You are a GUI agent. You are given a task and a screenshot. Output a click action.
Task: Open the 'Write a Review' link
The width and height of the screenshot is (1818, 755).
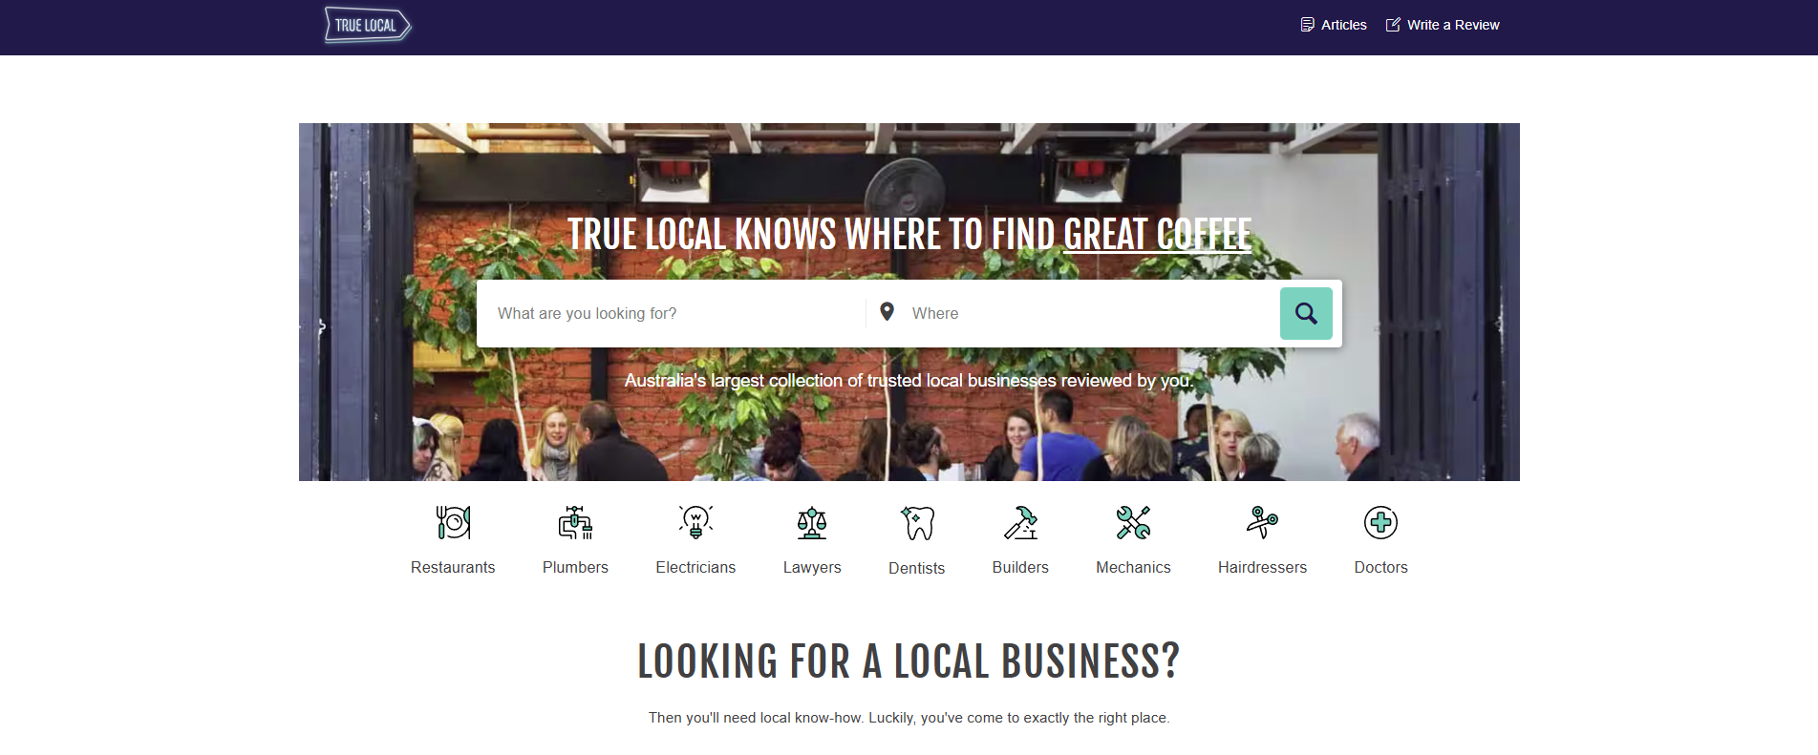point(1443,25)
